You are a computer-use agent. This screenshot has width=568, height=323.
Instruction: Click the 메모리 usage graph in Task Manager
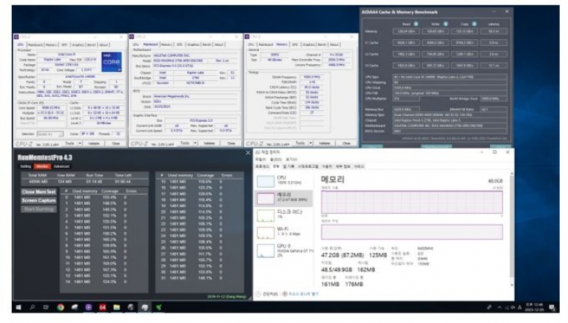click(412, 203)
